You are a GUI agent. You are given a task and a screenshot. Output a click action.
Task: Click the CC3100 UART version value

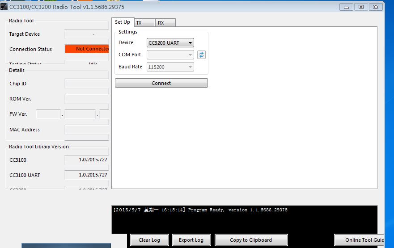tap(86, 175)
